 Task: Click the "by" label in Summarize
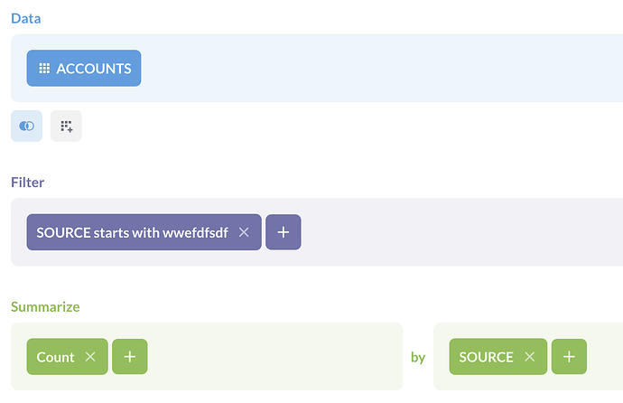tap(418, 357)
